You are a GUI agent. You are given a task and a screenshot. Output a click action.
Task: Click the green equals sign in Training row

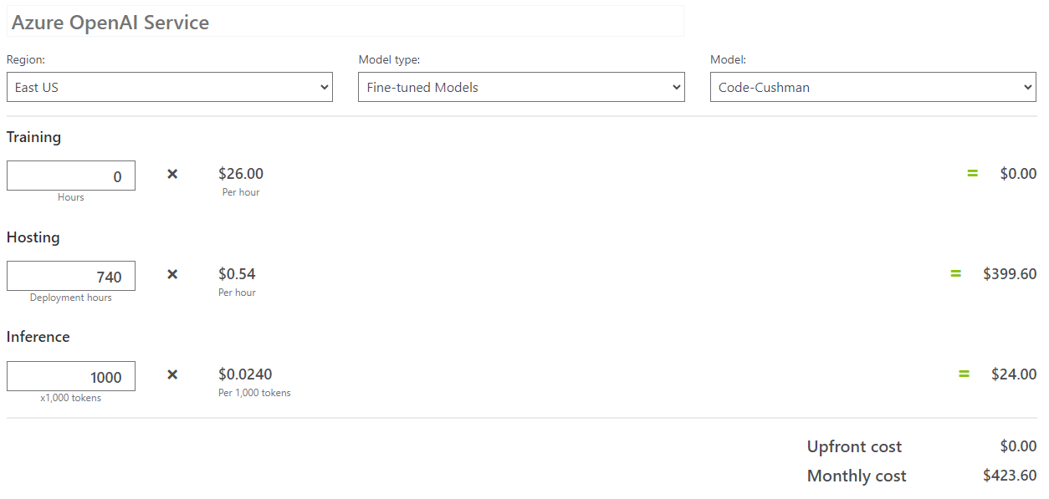972,174
